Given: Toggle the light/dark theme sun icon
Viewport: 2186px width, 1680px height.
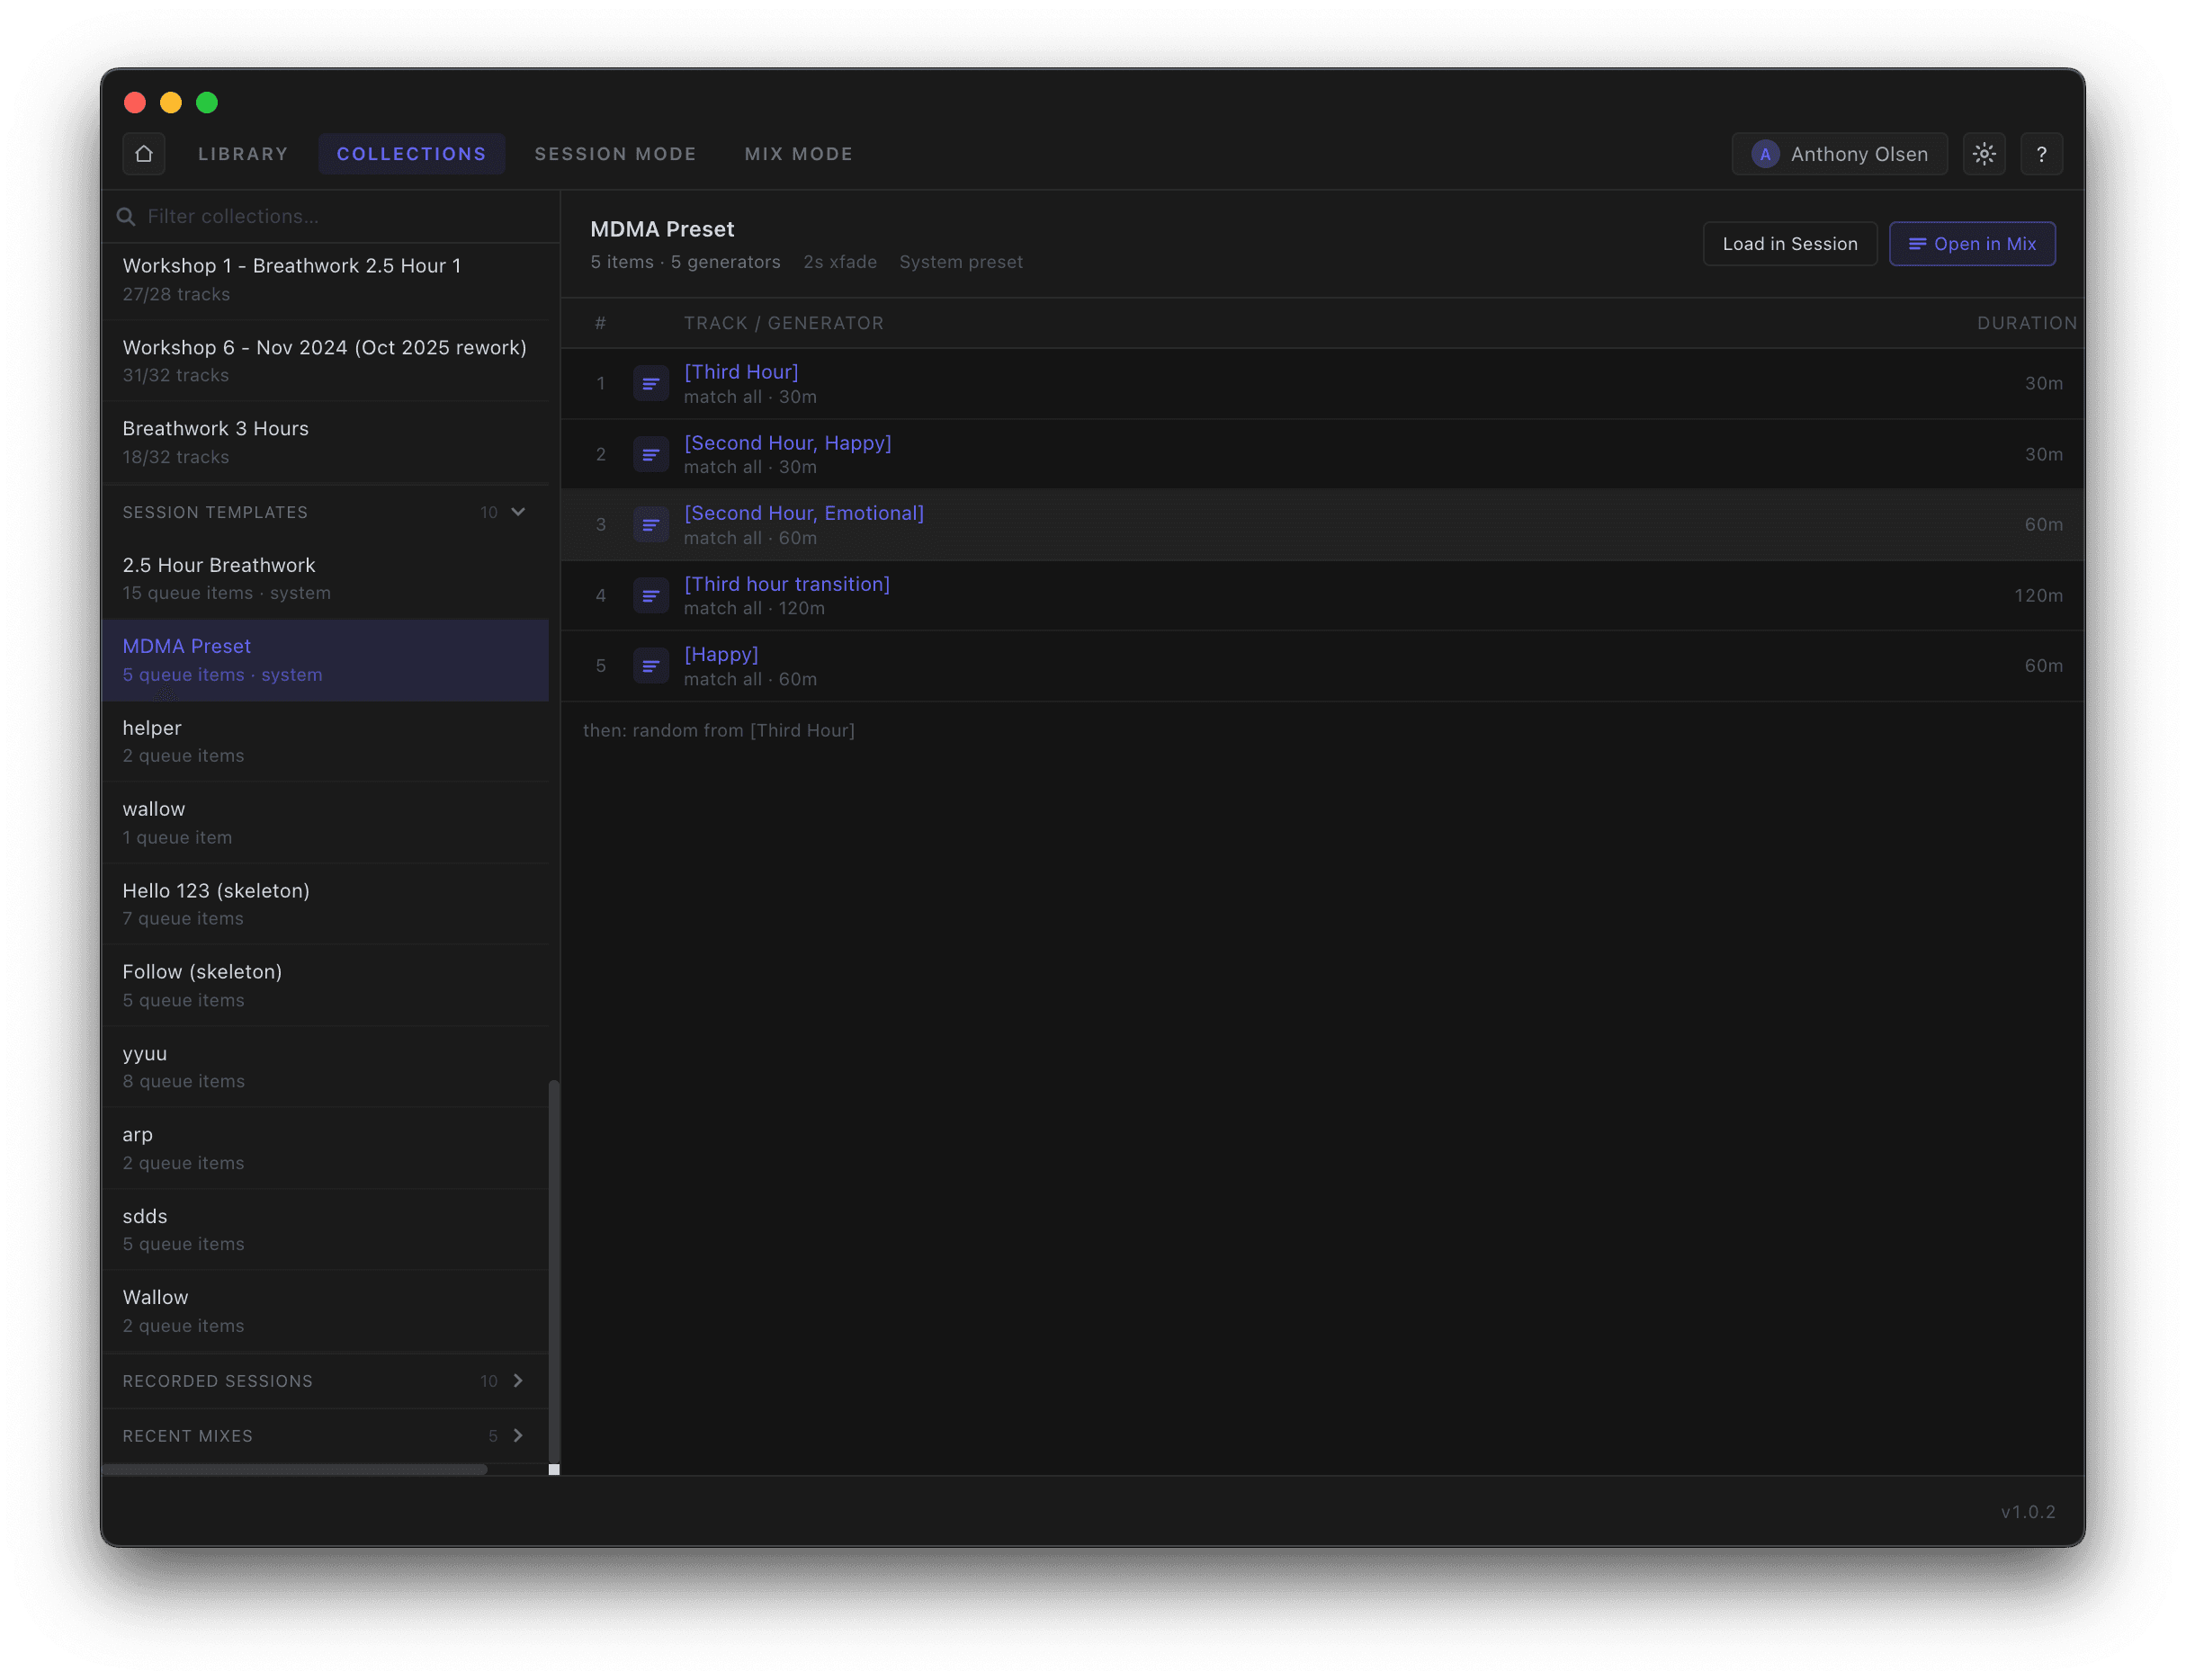Looking at the screenshot, I should coord(1984,154).
